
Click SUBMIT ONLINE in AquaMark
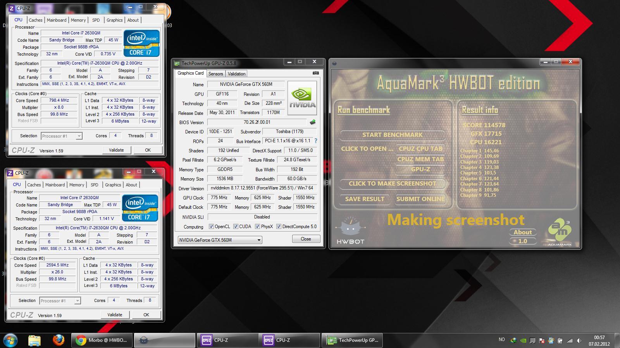(420, 199)
